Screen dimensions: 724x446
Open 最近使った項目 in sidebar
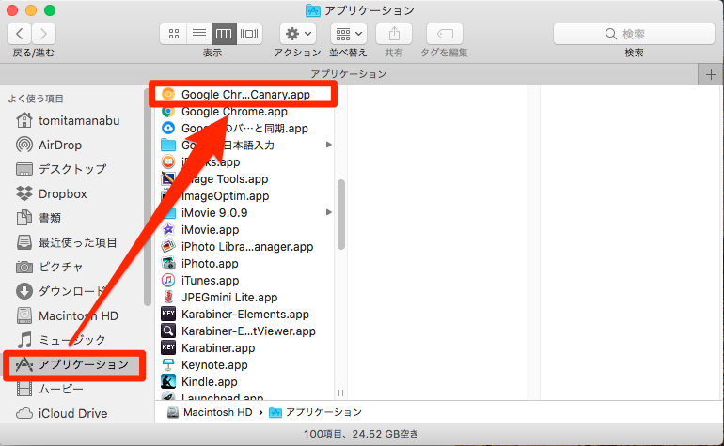tap(67, 242)
